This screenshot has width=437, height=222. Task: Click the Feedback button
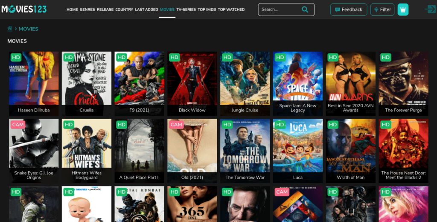coord(348,9)
